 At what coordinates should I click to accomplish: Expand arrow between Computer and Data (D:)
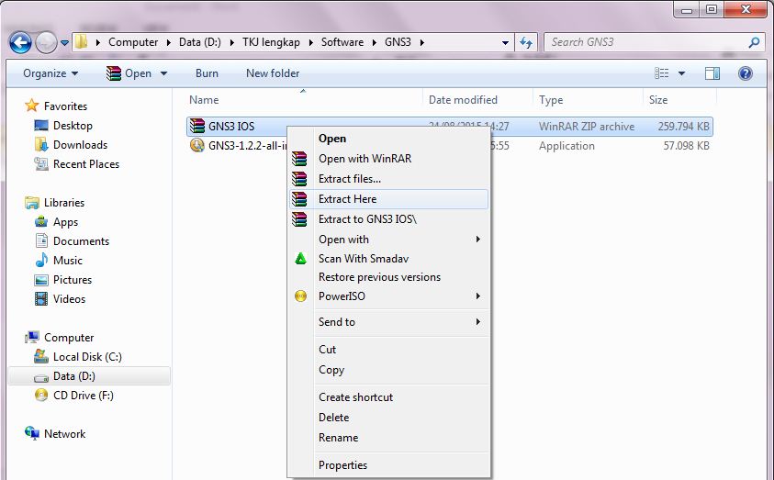pyautogui.click(x=169, y=42)
